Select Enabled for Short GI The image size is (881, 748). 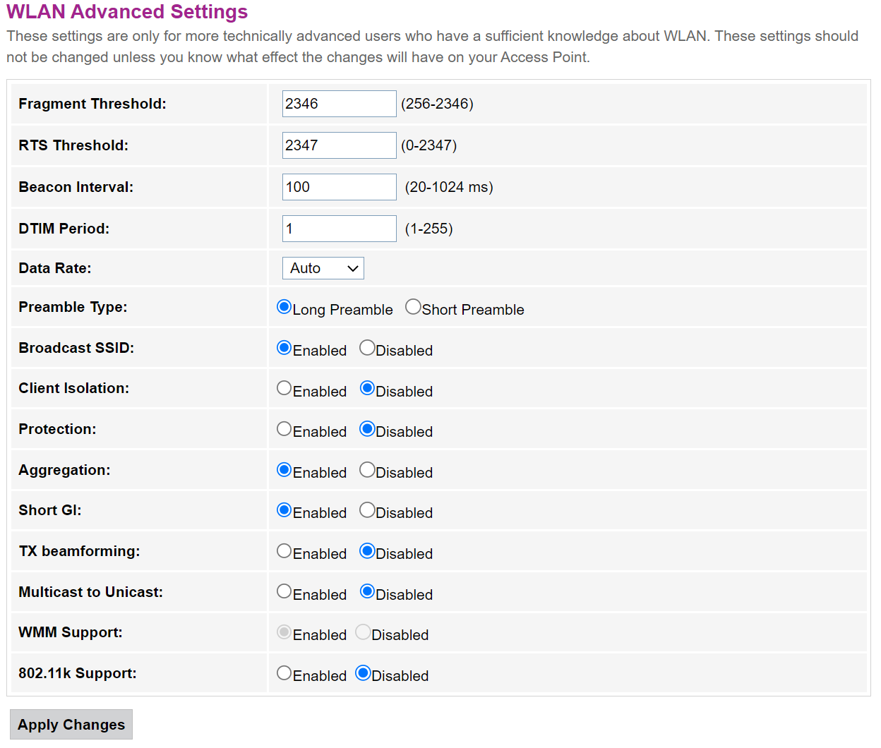284,510
